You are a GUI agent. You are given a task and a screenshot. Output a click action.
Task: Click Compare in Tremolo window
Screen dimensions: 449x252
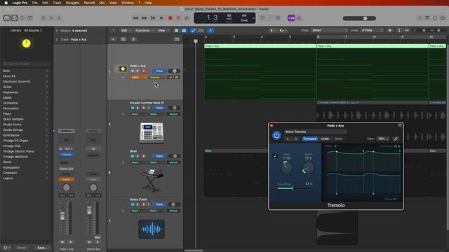(x=310, y=139)
